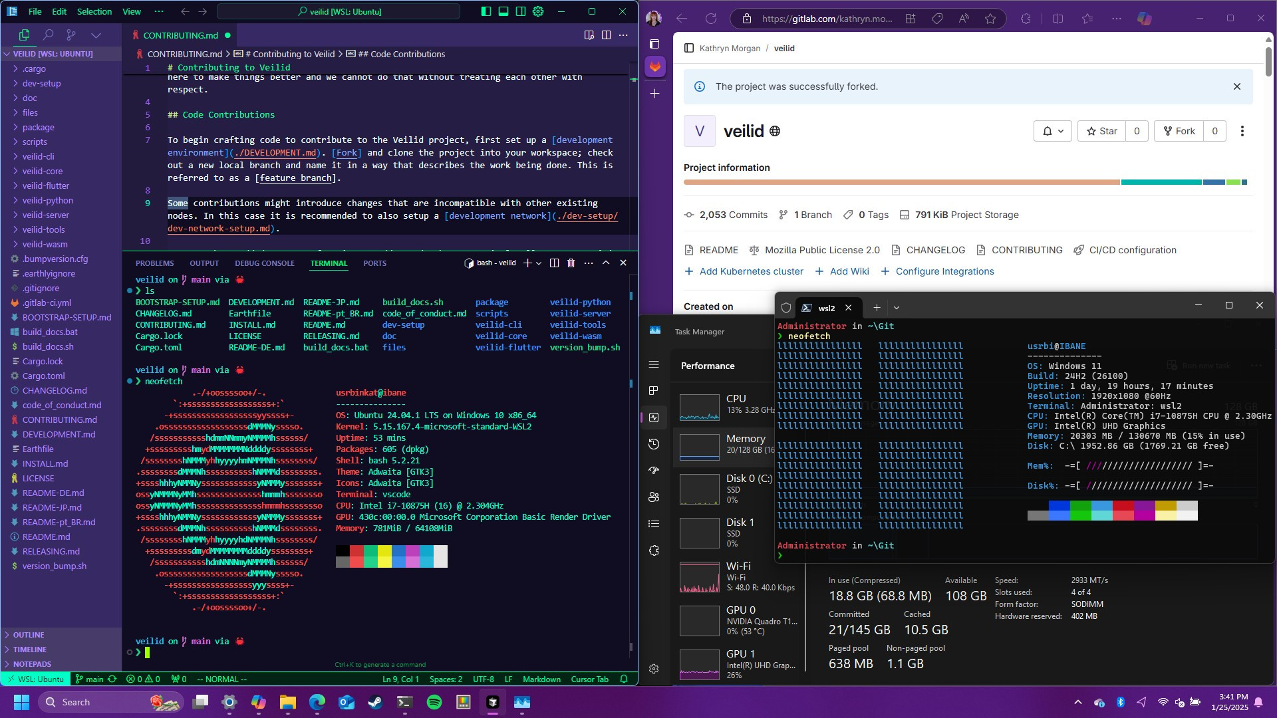Screen dimensions: 1277x718
Task: Open the Markdown preview to the side icon
Action: tap(589, 35)
